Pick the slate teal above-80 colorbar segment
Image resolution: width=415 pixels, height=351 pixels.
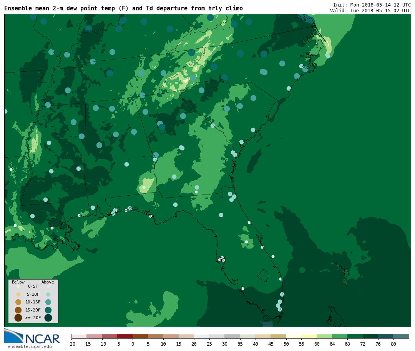tap(401, 336)
